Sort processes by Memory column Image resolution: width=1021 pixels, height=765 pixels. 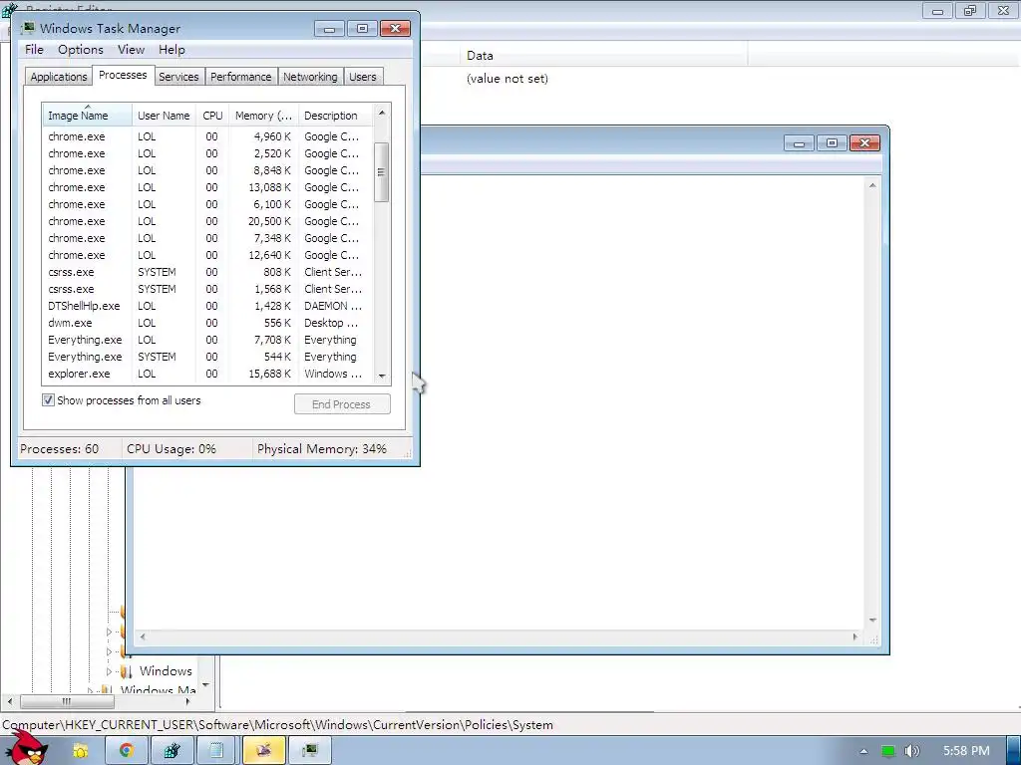[263, 116]
